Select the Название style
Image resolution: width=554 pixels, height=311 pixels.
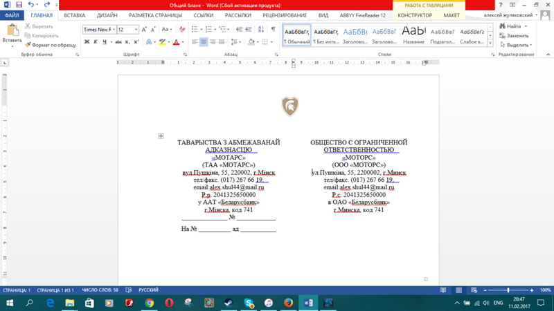[x=413, y=35]
